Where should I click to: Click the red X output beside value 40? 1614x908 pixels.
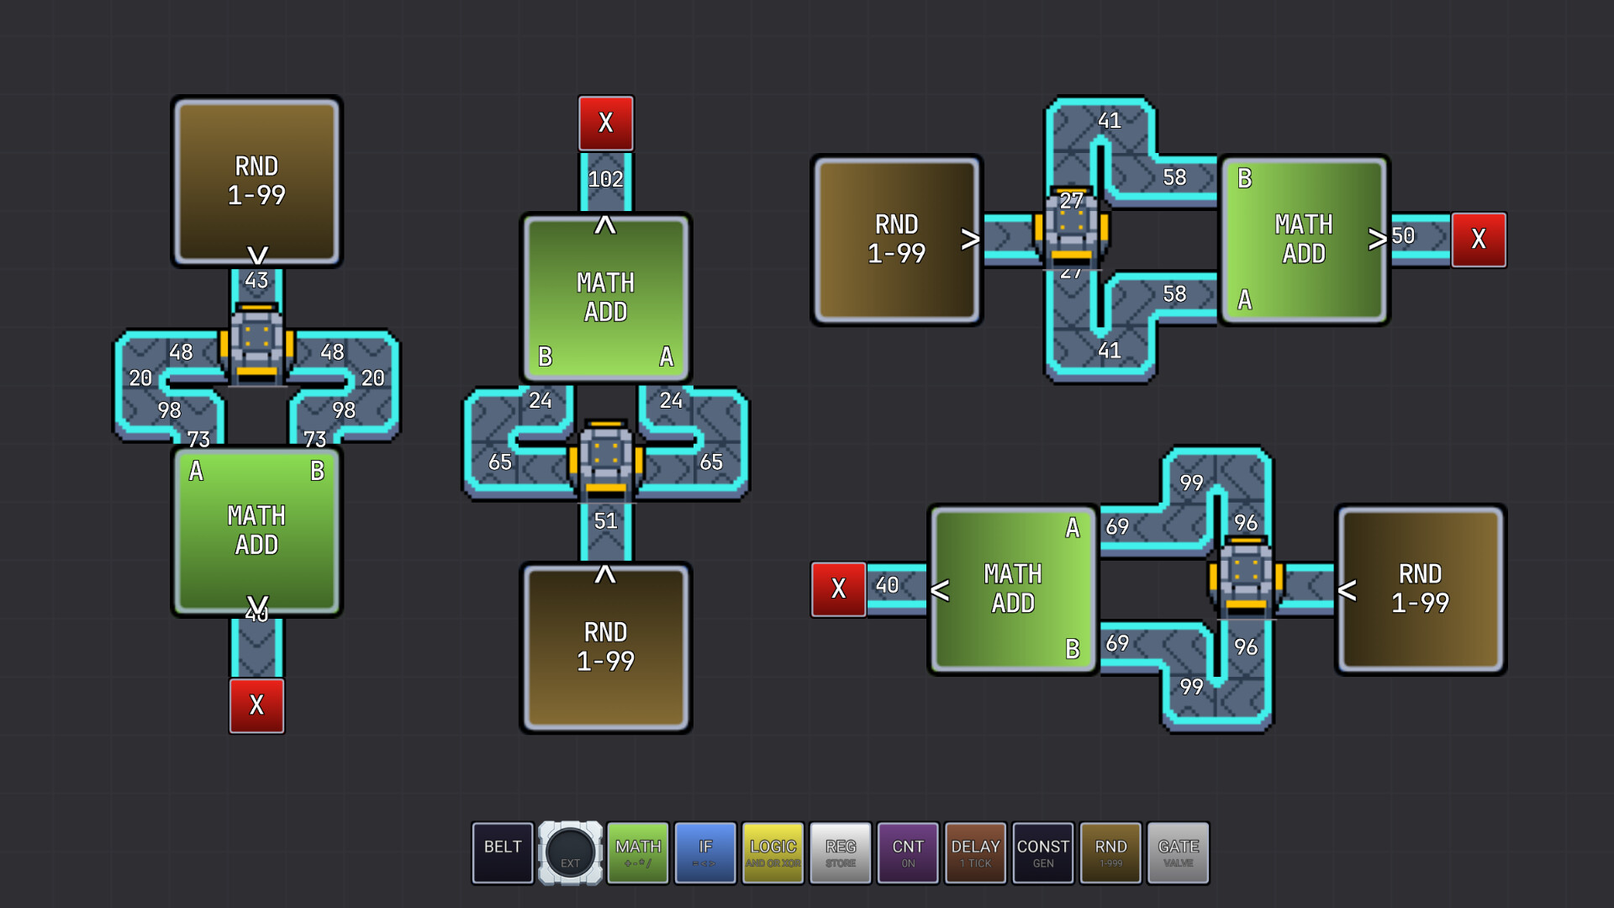tap(838, 589)
